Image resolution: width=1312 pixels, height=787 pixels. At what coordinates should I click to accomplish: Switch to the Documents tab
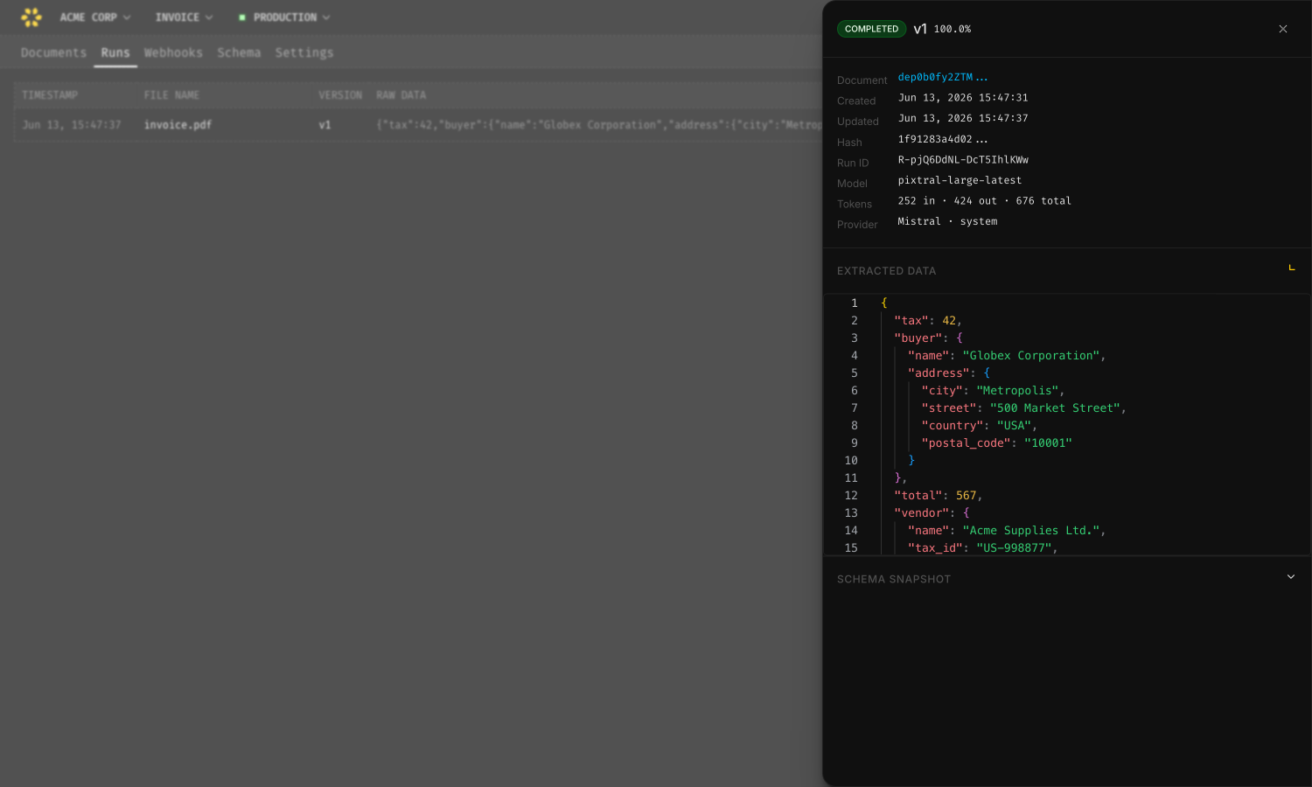point(53,52)
